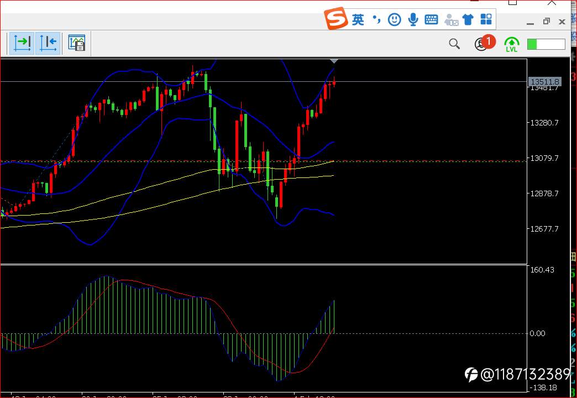Click the last MACD histogram bar

click(334, 317)
